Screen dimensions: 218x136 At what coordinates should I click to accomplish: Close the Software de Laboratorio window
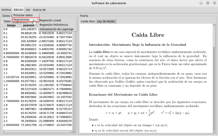214,3
